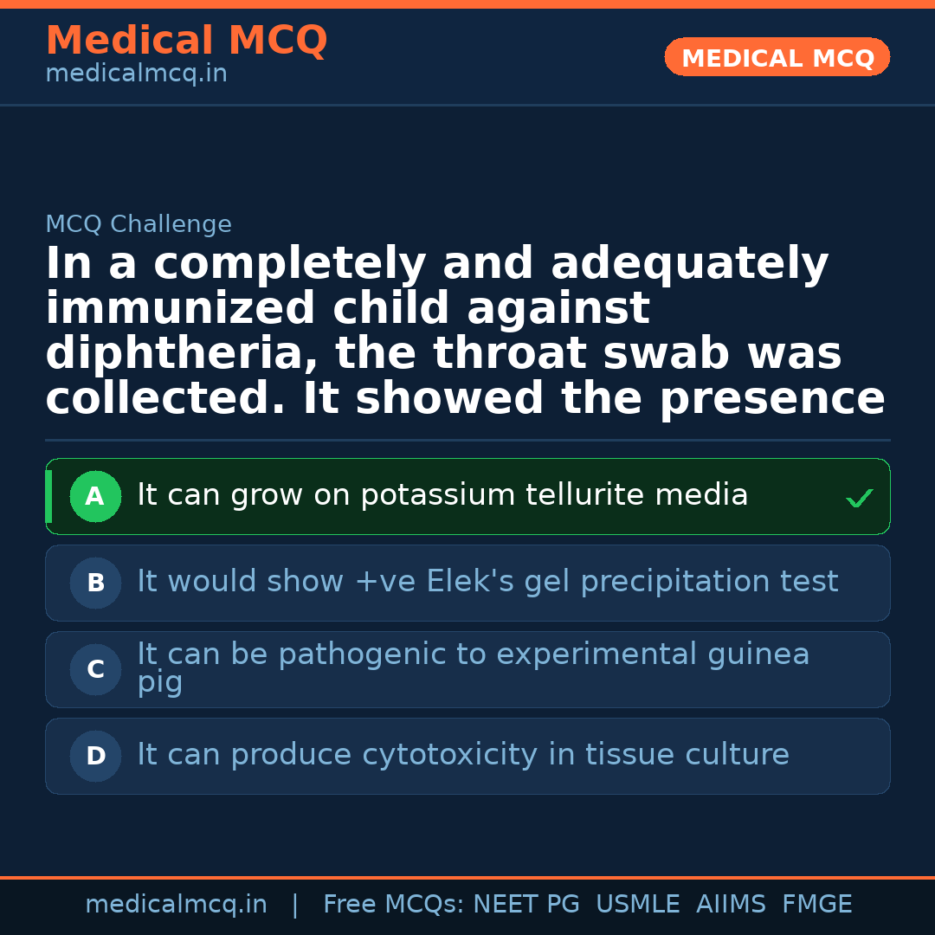Viewport: 935px width, 935px height.
Task: Click the green checkmark on option A
Action: click(x=859, y=498)
